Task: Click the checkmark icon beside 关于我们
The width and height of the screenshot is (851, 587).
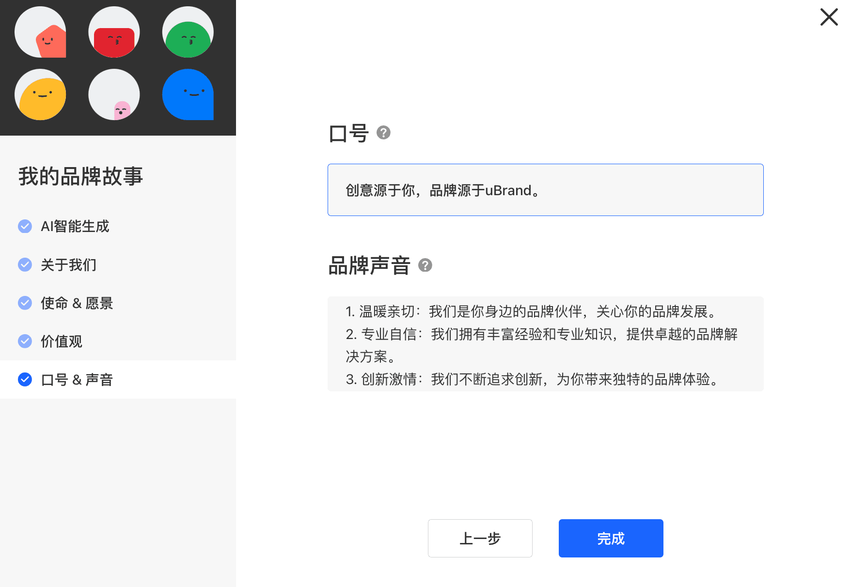Action: [x=25, y=264]
